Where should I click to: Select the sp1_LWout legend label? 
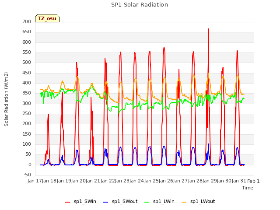click(203, 202)
